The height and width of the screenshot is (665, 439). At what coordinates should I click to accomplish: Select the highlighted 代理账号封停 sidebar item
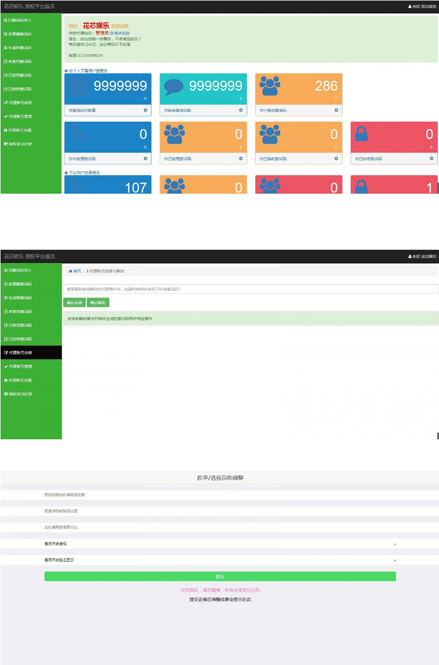coord(31,352)
